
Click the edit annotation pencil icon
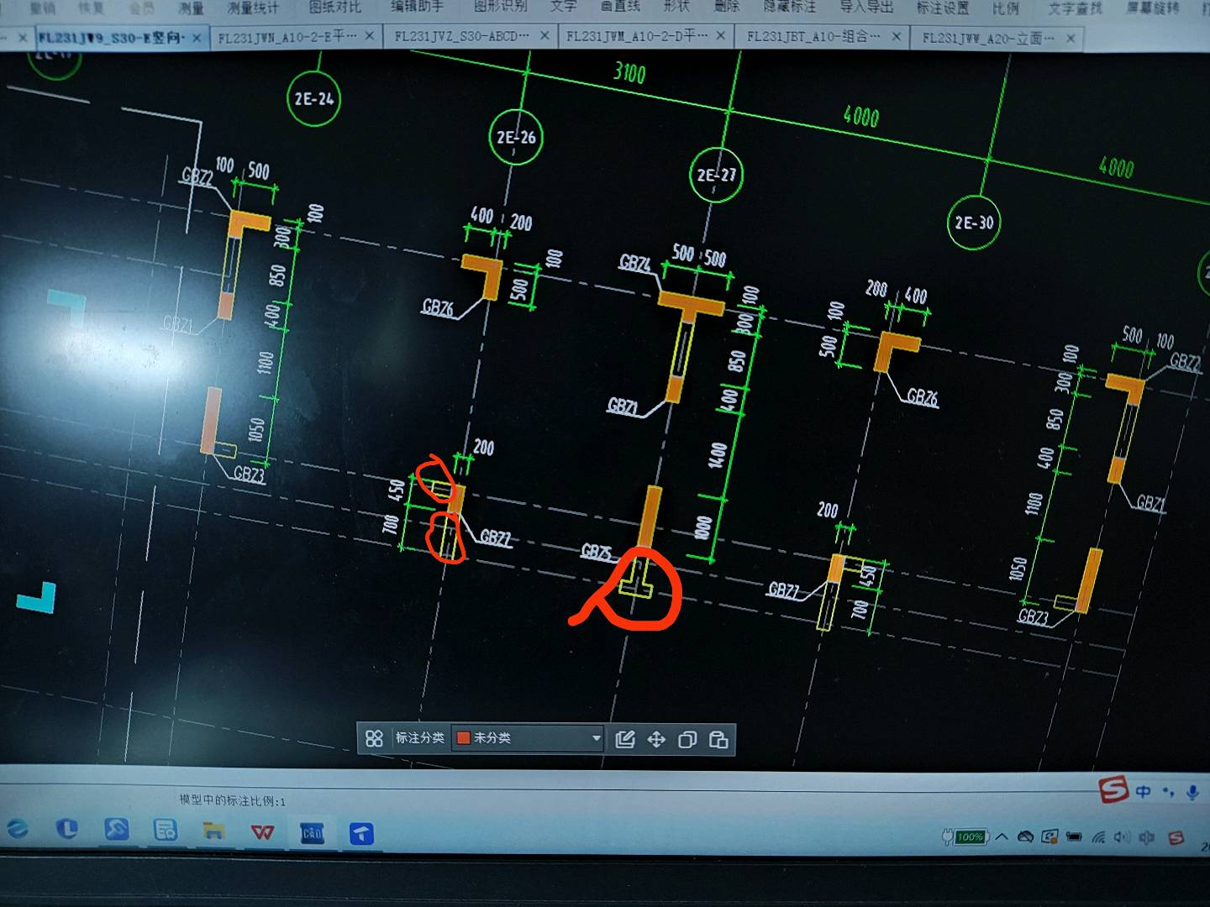click(624, 739)
